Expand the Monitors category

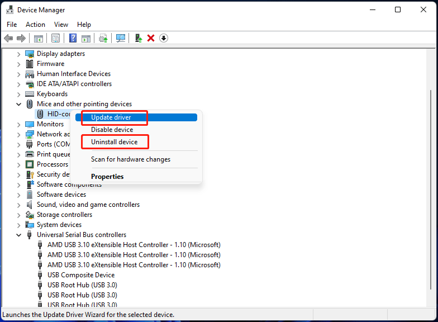pos(19,124)
